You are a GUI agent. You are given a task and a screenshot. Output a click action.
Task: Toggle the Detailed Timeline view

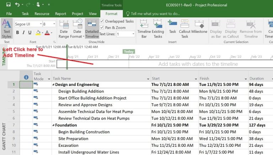(92, 29)
